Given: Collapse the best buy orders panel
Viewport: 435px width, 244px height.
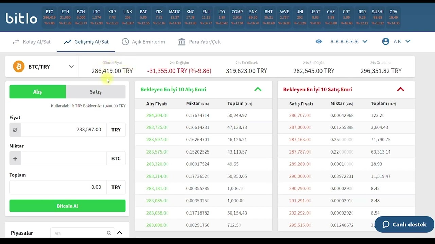Looking at the screenshot, I should coord(258,89).
